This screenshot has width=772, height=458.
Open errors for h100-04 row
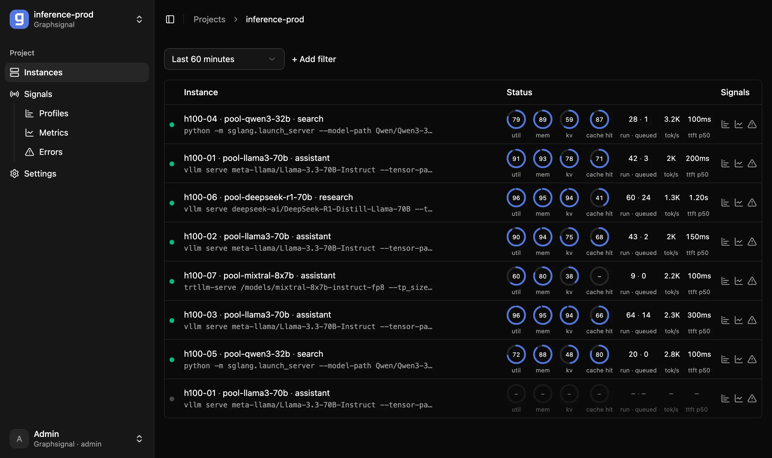pos(752,124)
